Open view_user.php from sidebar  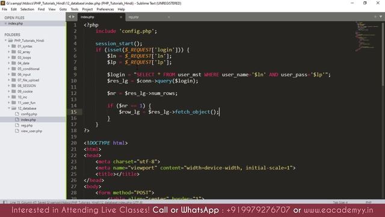tap(31, 131)
